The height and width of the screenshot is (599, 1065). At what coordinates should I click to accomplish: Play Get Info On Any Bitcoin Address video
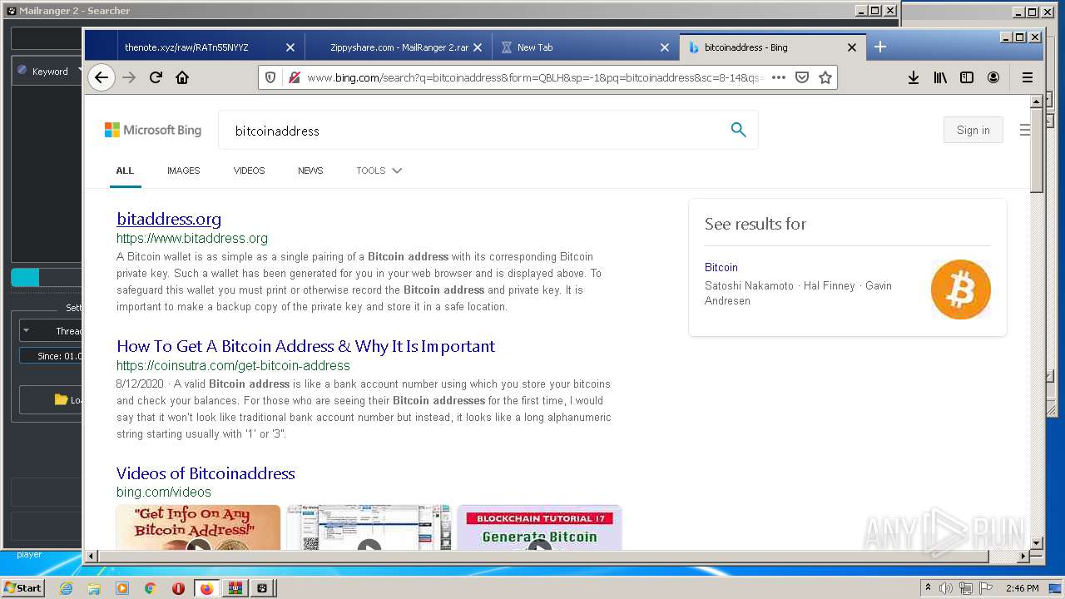198,527
